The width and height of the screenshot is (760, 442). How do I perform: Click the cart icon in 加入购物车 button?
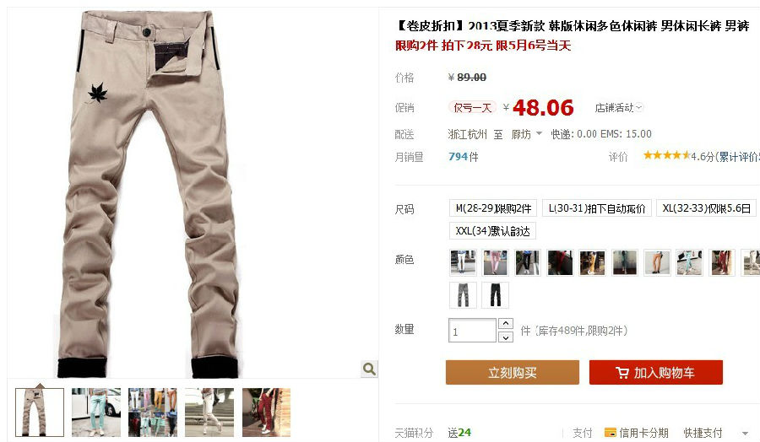(622, 373)
